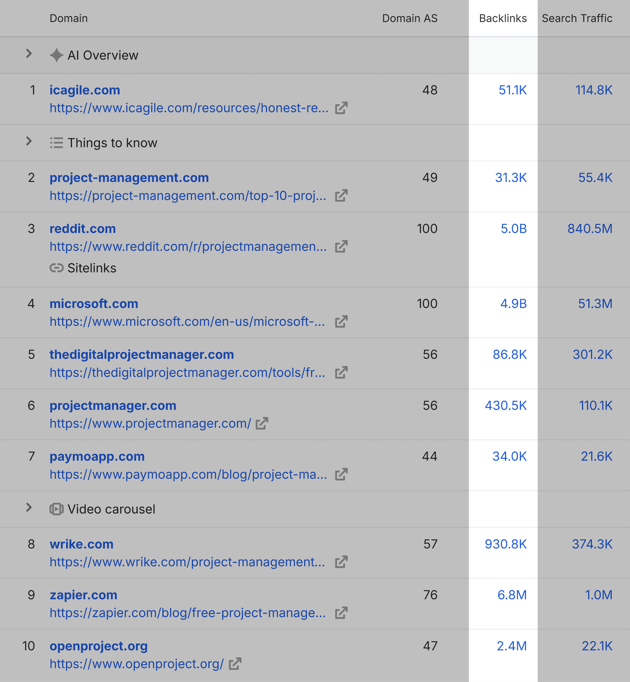
Task: Expand the AI Overview row
Action: tap(29, 53)
